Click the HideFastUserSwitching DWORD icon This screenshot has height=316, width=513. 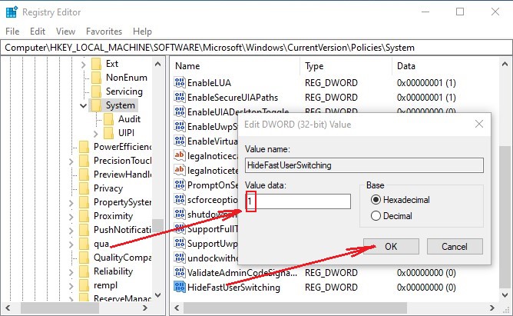point(179,287)
